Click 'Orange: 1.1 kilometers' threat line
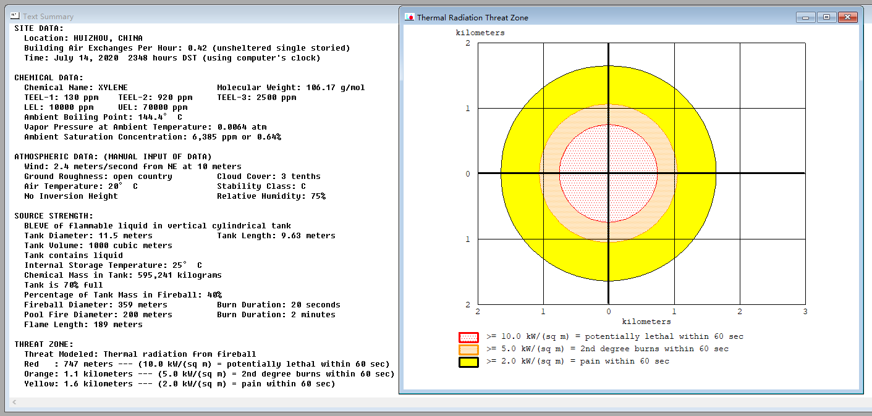Image resolution: width=872 pixels, height=416 pixels. click(x=210, y=374)
